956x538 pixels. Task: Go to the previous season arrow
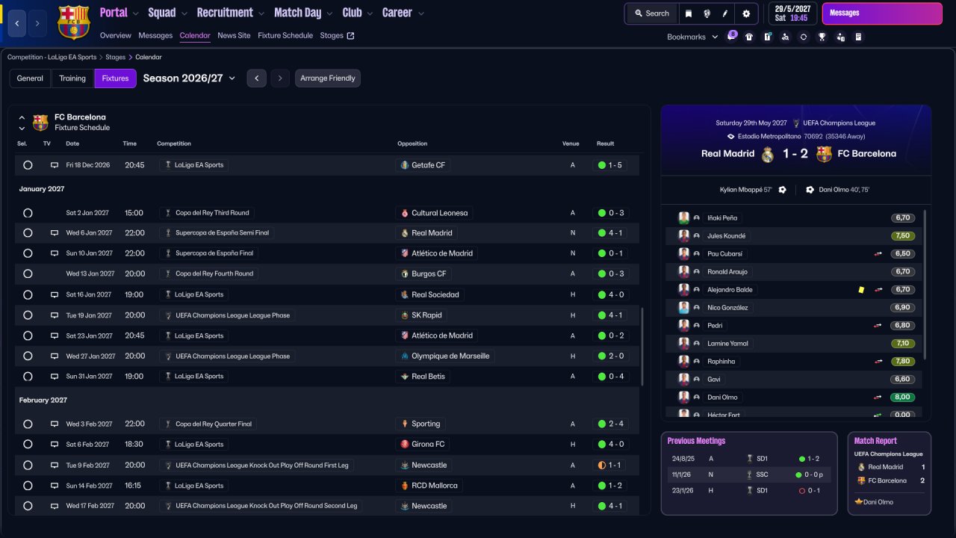point(256,78)
